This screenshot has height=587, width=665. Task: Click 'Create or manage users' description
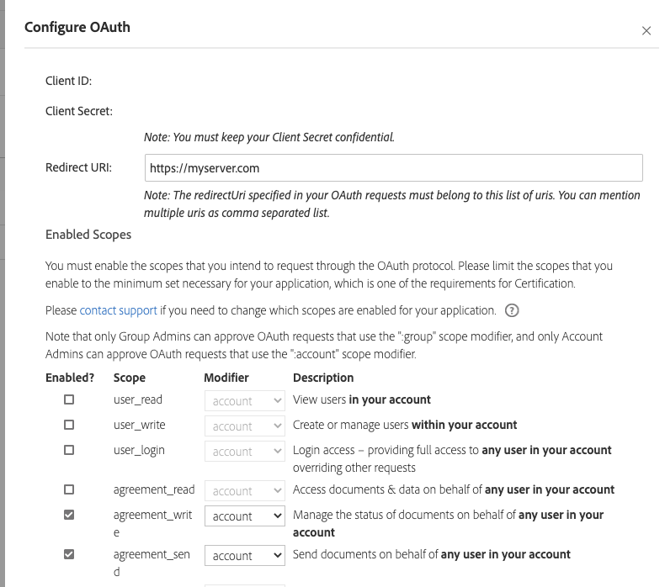tap(405, 425)
